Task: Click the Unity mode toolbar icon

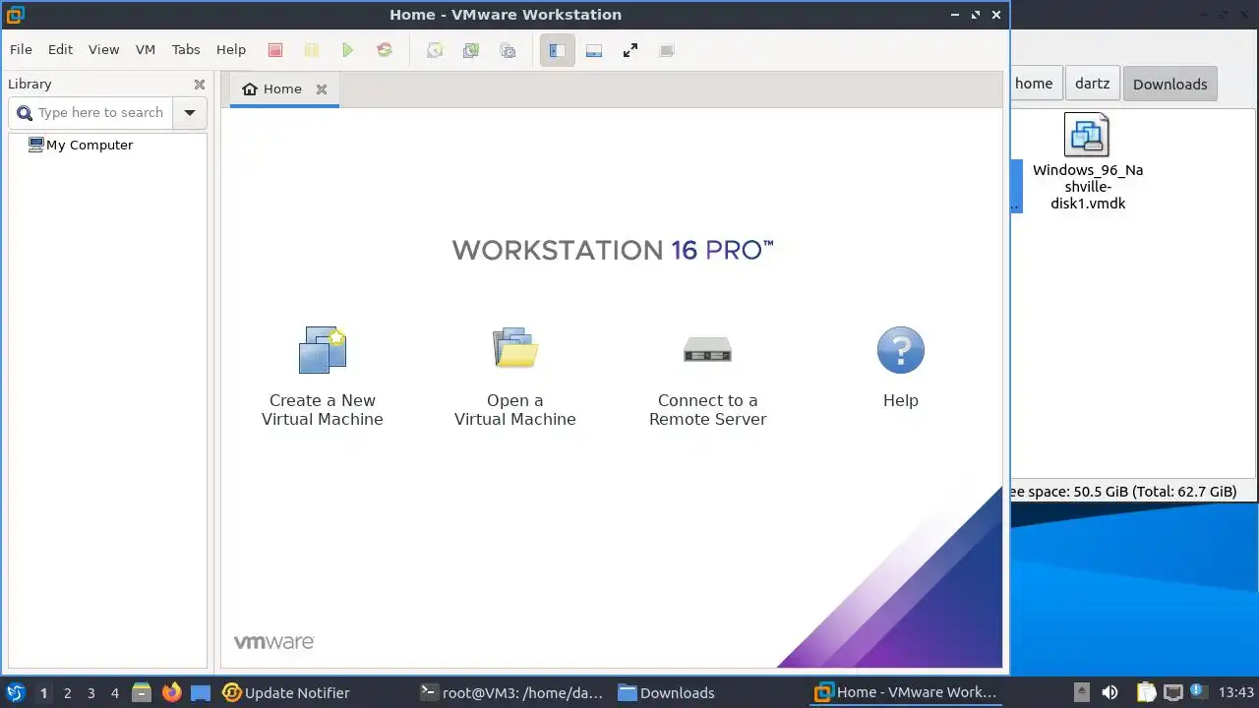Action: tap(667, 50)
